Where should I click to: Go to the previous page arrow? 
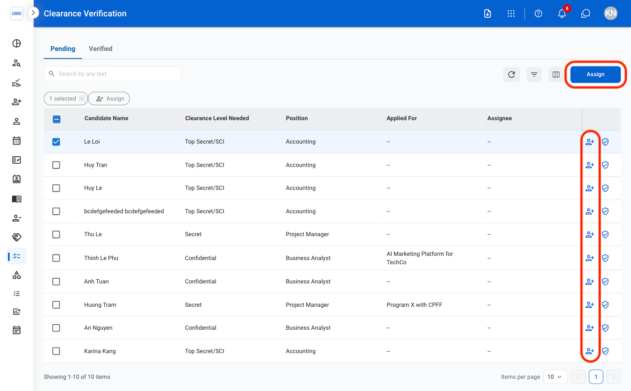coord(578,377)
